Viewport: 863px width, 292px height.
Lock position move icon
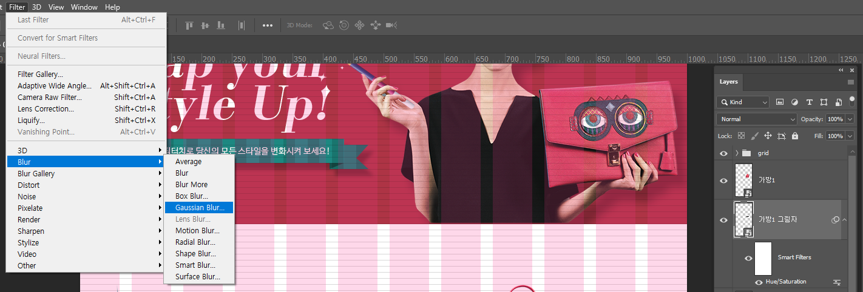point(768,136)
